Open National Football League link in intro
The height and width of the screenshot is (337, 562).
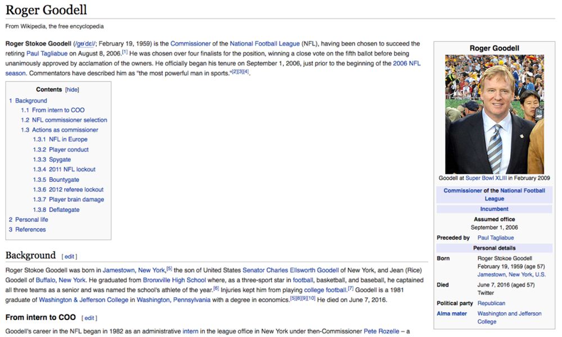(265, 44)
